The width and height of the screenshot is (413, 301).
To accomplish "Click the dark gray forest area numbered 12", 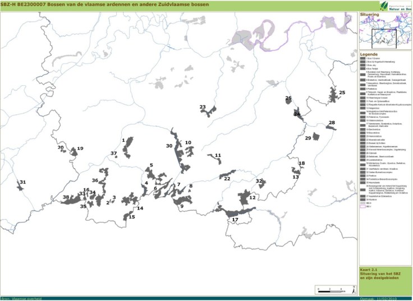I will click(245, 198).
